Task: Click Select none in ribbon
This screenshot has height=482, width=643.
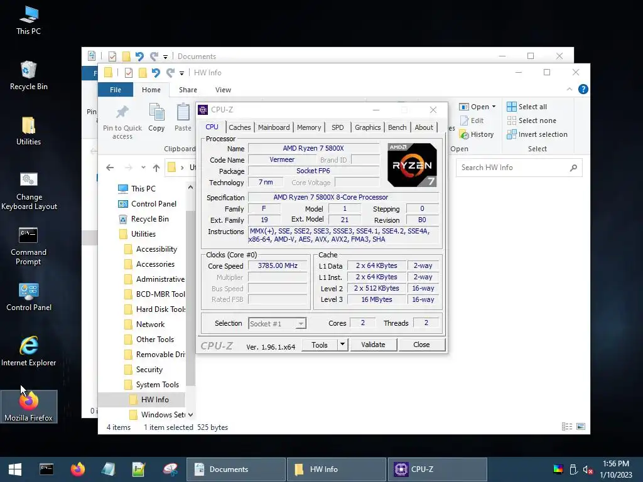Action: (532, 120)
